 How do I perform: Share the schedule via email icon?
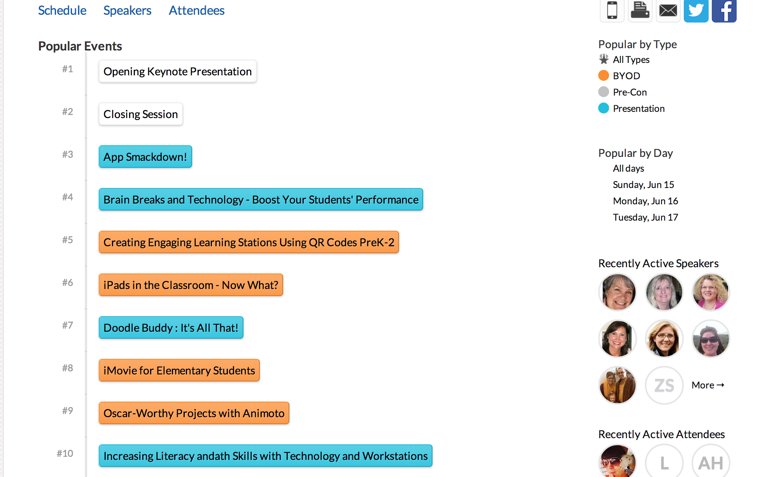coord(668,10)
